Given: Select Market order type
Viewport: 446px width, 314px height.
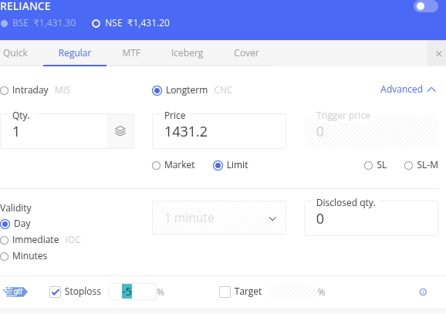Looking at the screenshot, I should [156, 166].
